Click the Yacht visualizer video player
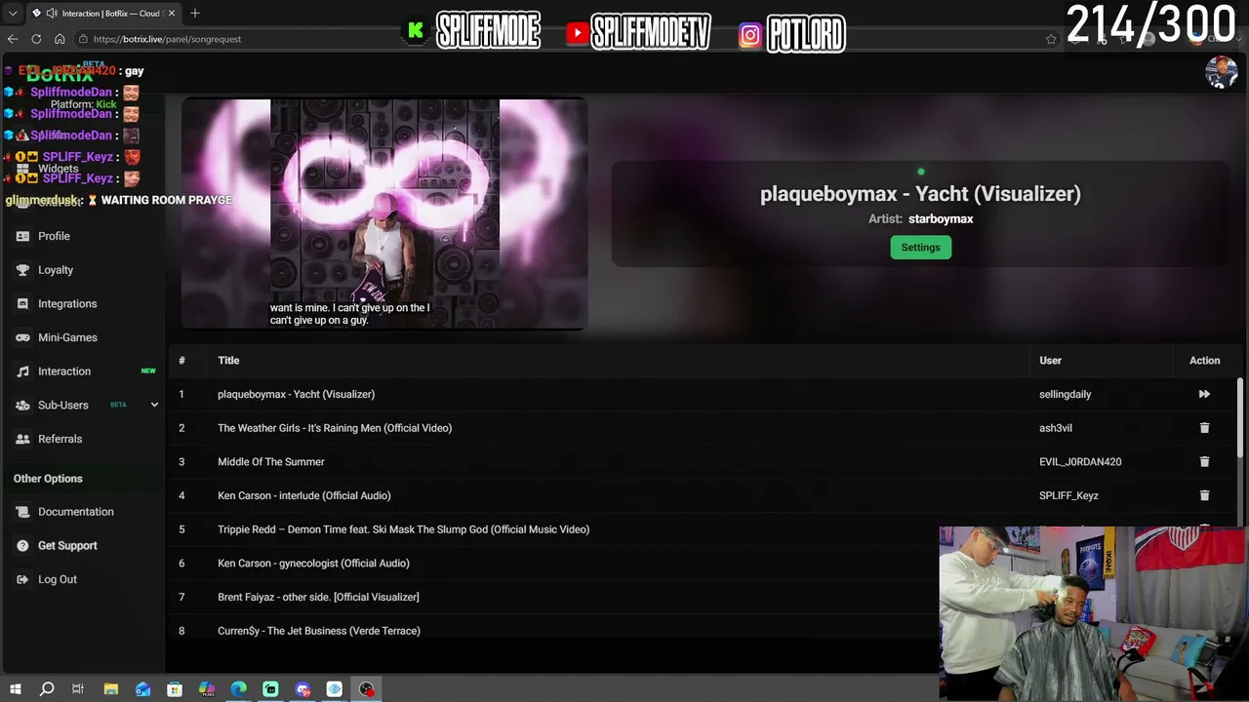Image resolution: width=1249 pixels, height=702 pixels. (x=384, y=214)
